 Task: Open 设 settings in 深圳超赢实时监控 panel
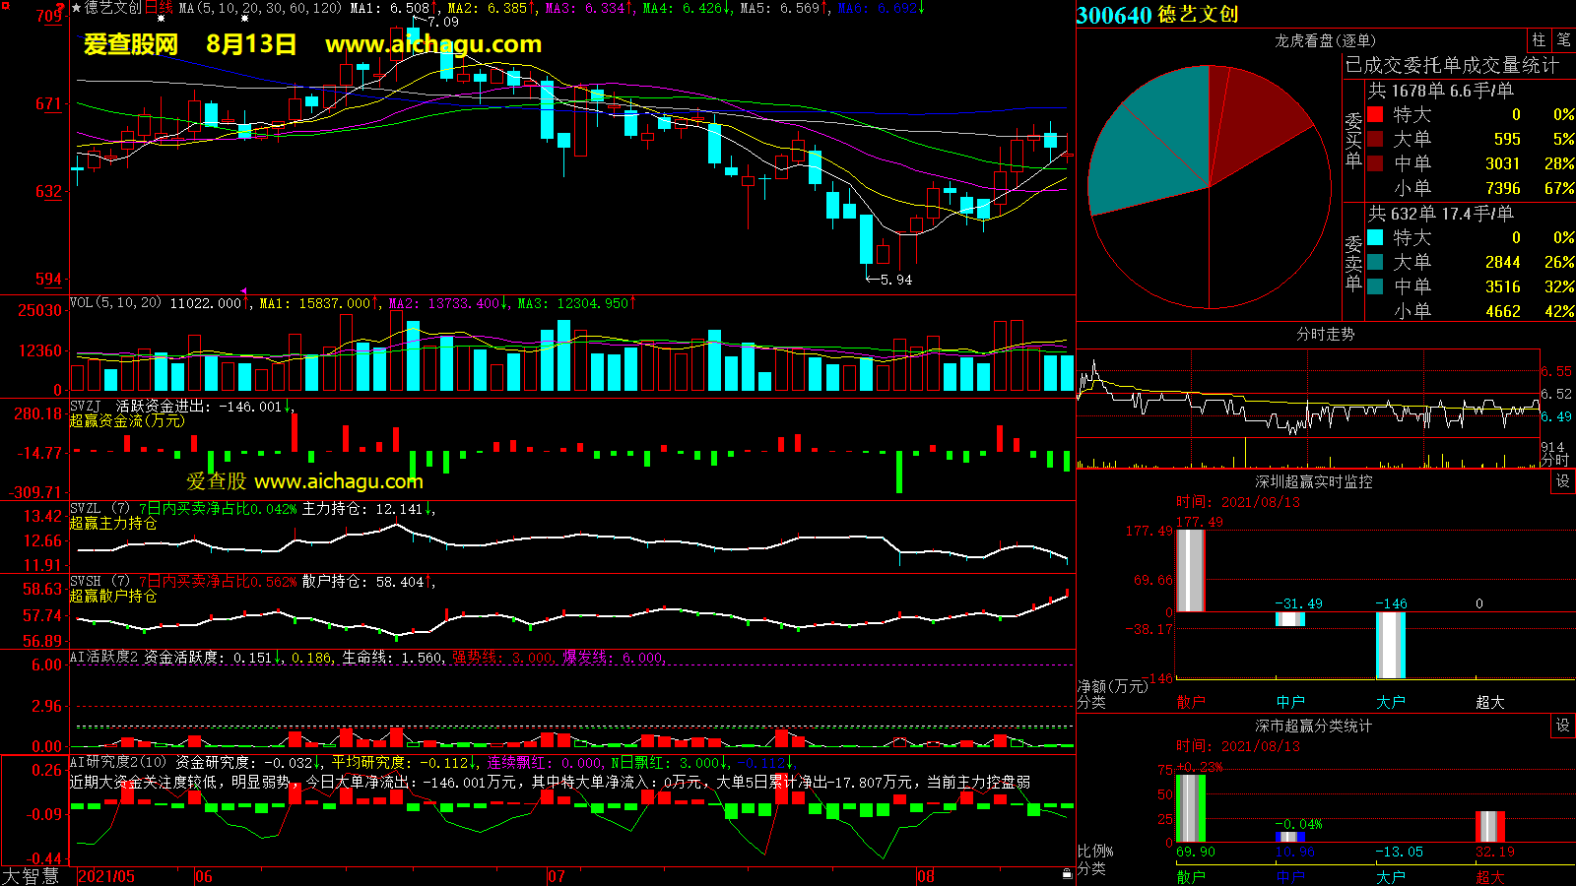pyautogui.click(x=1563, y=481)
